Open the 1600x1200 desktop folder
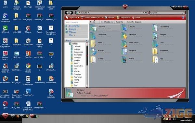 [17, 17]
